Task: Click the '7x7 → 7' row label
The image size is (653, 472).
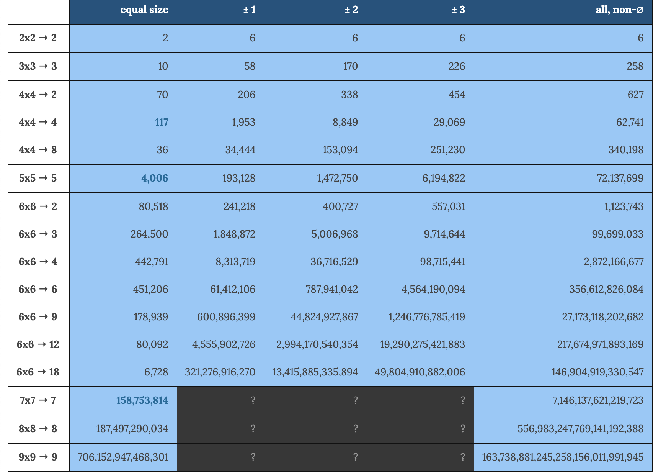Action: point(38,400)
